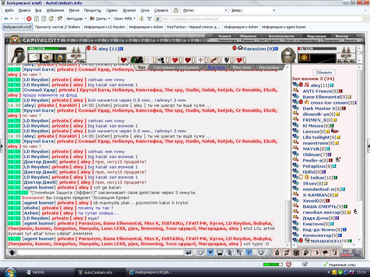Click the green 992/1258 health bar

pyautogui.click(x=47, y=48)
